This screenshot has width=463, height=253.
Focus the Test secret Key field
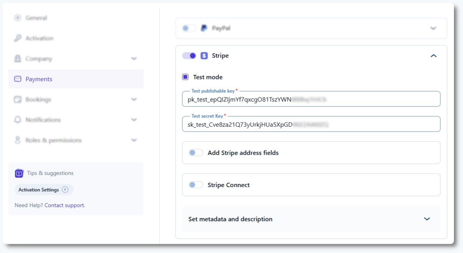coord(311,124)
